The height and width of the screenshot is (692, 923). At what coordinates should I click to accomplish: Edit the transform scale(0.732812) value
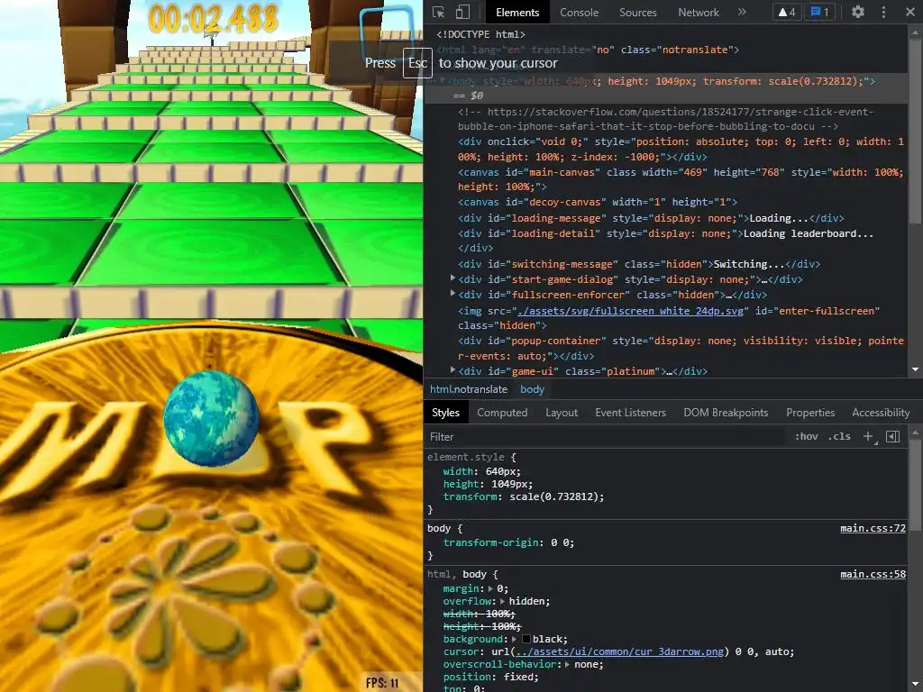click(x=554, y=496)
